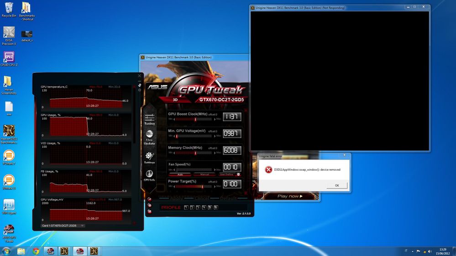Select EVGA Precision X desktop icon
Image resolution: width=456 pixels, height=256 pixels.
tap(9, 36)
